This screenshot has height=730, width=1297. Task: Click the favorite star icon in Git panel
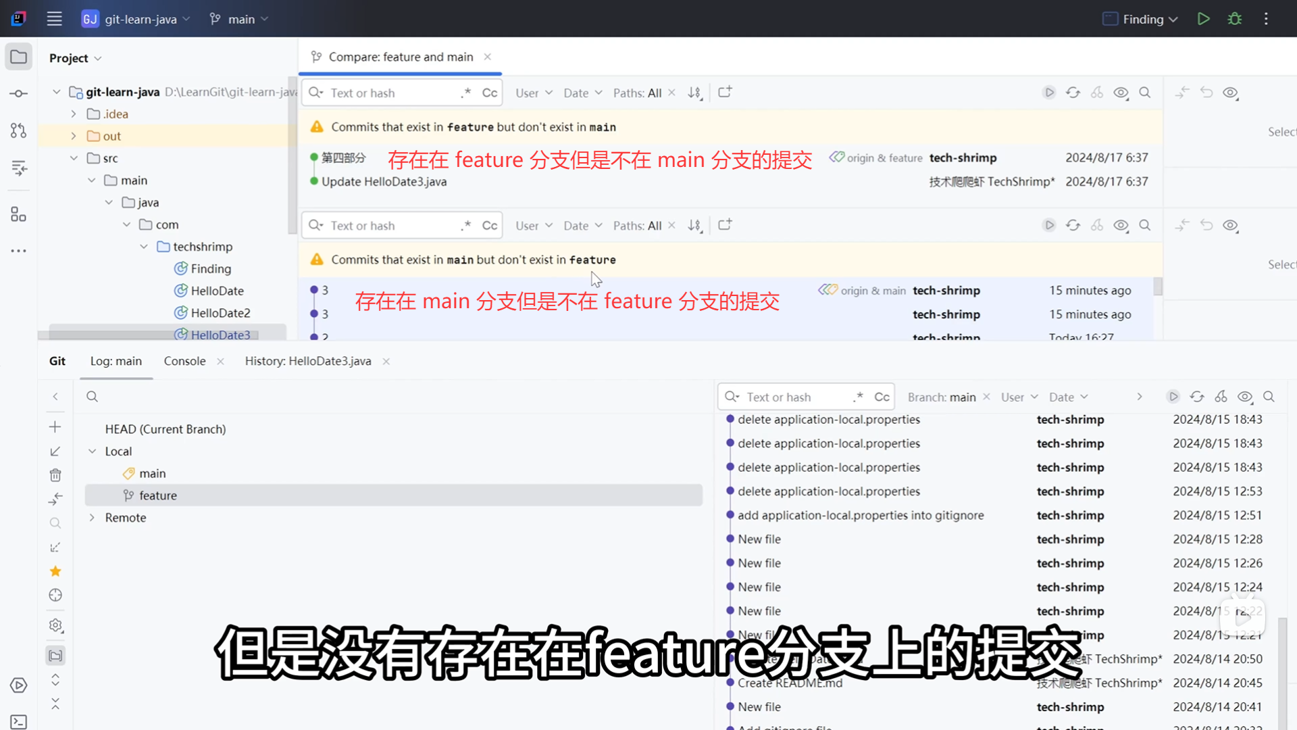coord(55,571)
